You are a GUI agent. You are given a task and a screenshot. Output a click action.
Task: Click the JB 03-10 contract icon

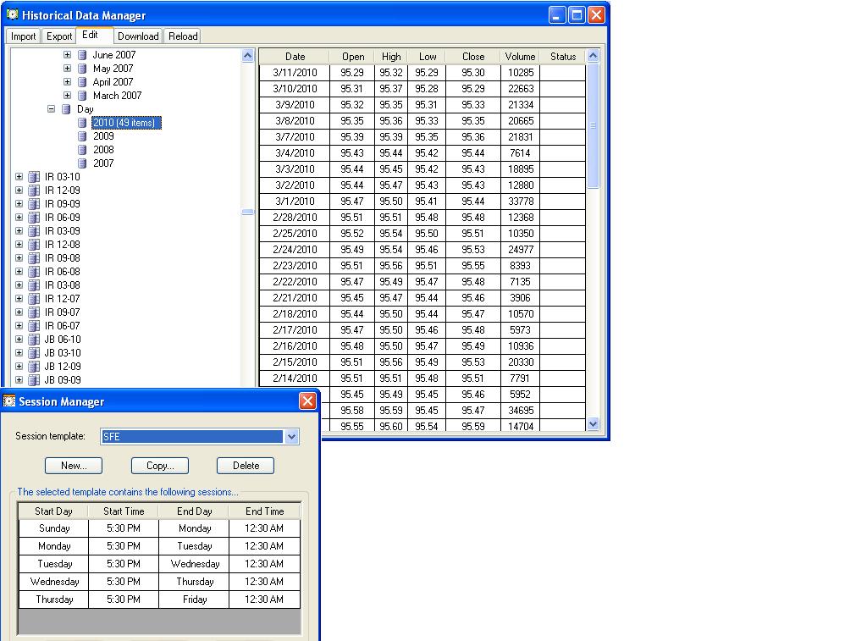(x=34, y=353)
